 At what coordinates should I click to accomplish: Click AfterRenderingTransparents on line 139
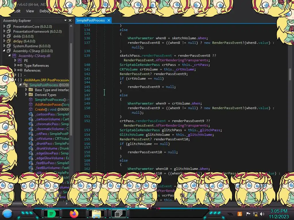(182, 60)
